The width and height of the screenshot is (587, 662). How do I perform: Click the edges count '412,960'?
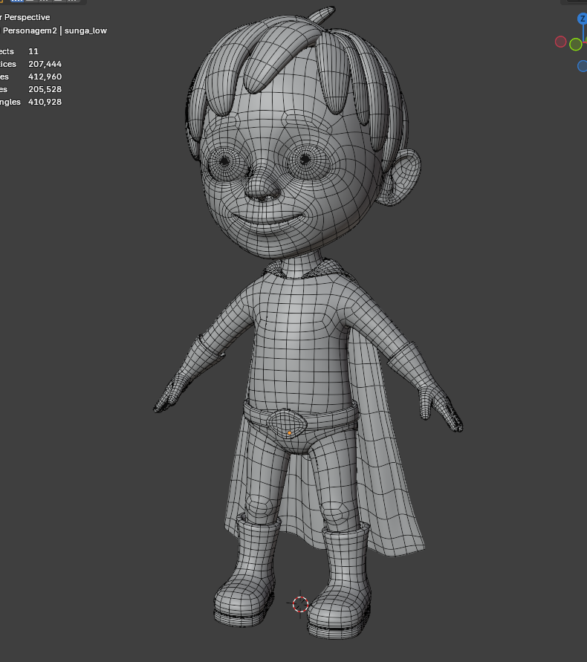[45, 77]
